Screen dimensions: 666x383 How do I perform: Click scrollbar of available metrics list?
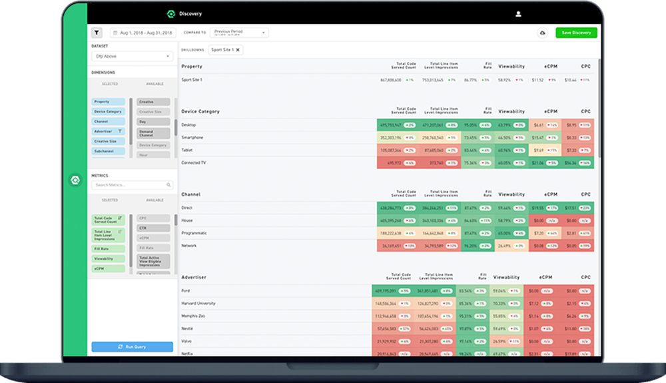click(x=176, y=220)
